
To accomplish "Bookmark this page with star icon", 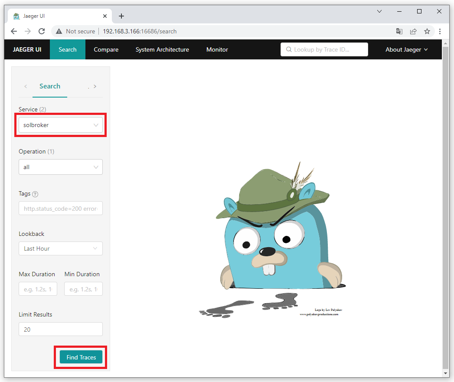I will click(427, 31).
